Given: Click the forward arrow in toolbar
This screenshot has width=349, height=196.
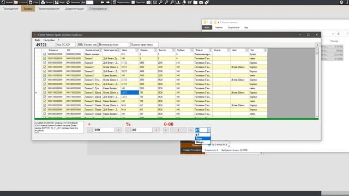Looking at the screenshot, I should coord(108,2).
